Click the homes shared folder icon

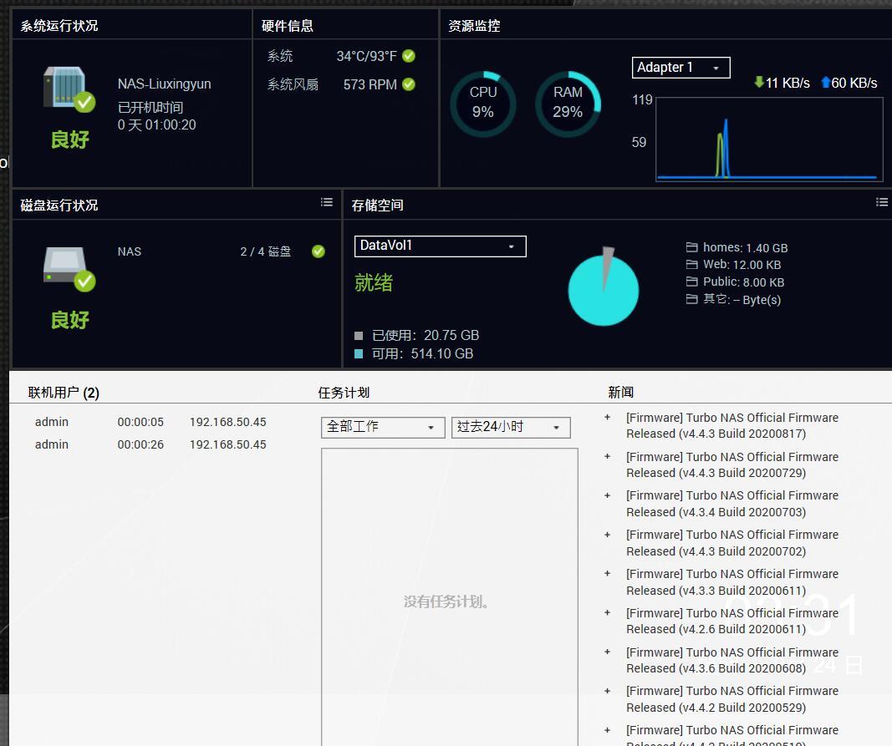[691, 248]
